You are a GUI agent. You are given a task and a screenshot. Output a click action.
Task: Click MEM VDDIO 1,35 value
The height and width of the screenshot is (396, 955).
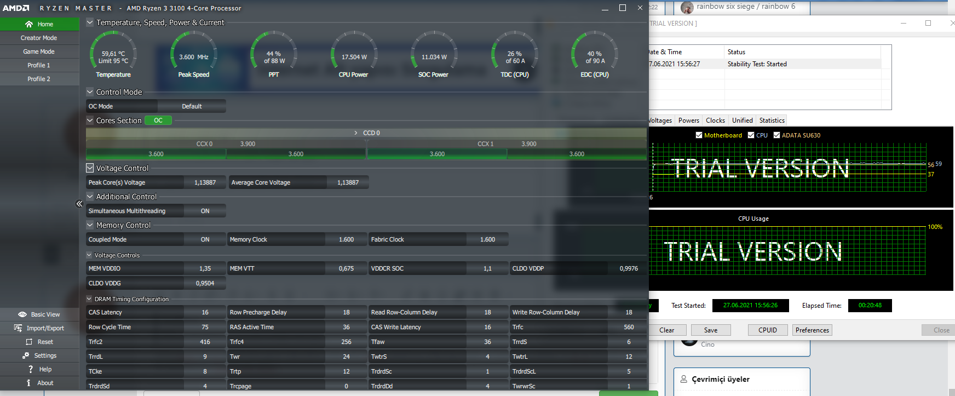(205, 268)
